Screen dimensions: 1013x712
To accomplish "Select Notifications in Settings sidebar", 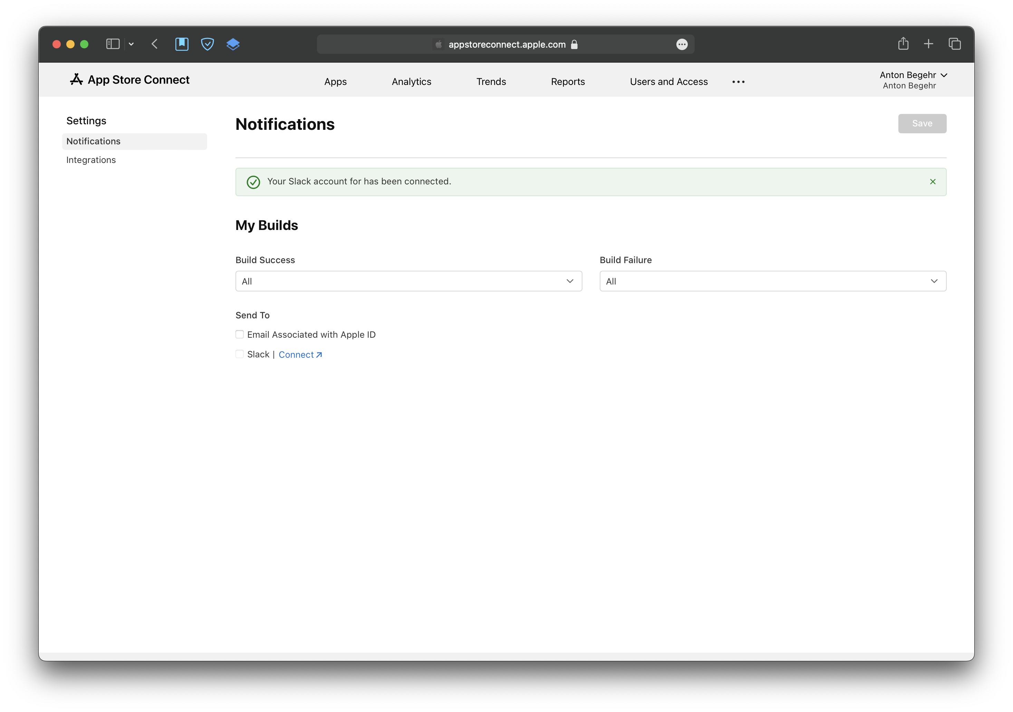I will tap(135, 141).
